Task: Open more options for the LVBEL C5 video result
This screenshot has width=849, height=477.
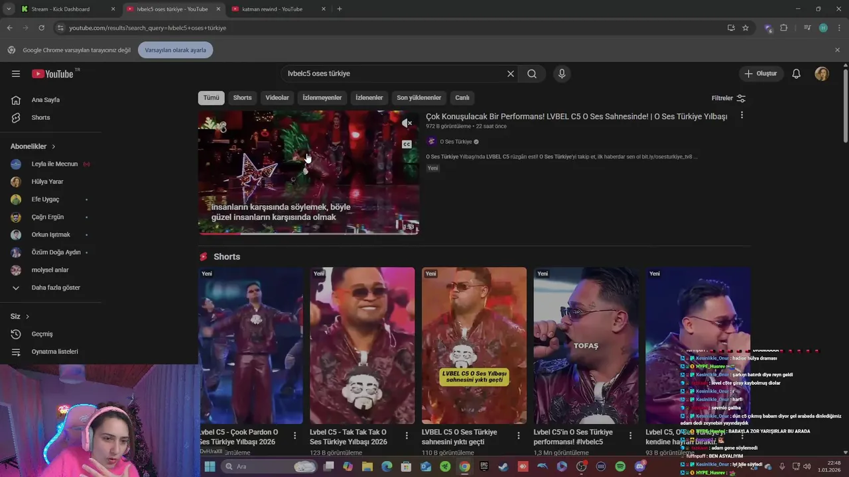Action: coord(742,115)
